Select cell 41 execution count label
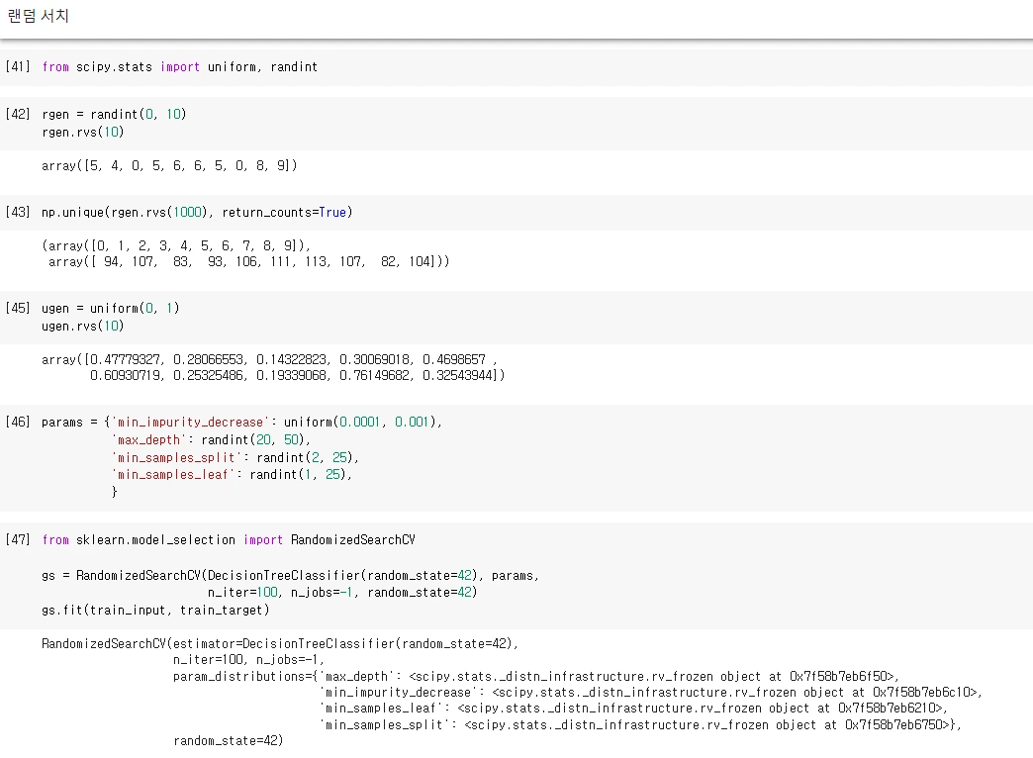1033x758 pixels. [18, 66]
